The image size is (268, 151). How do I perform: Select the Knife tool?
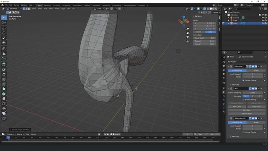click(x=4, y=84)
